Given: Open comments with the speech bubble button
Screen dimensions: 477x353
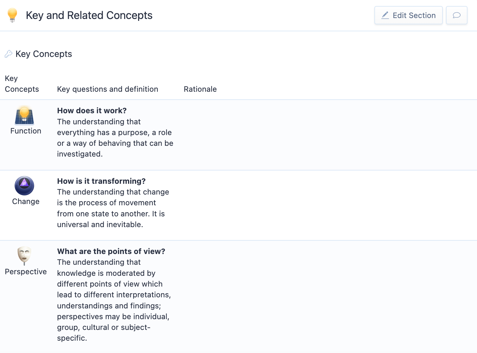Looking at the screenshot, I should click(456, 15).
